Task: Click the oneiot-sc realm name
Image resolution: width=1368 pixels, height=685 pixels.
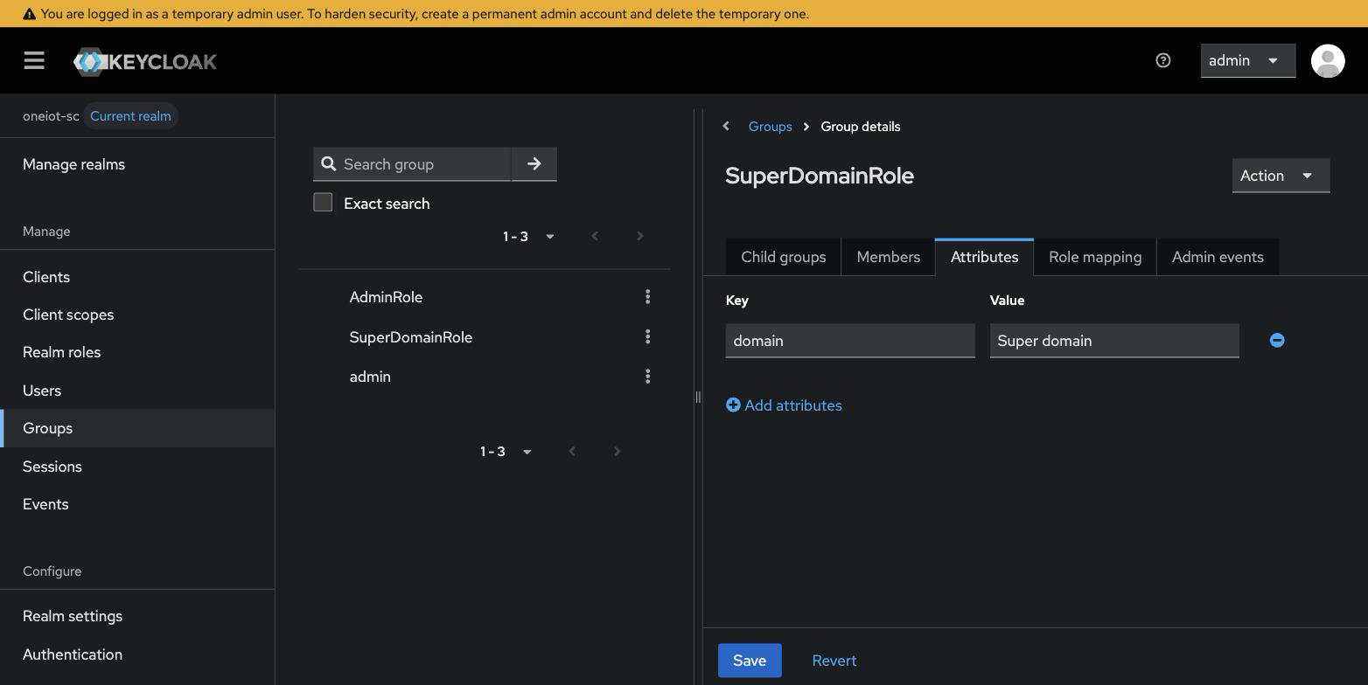Action: pyautogui.click(x=51, y=116)
